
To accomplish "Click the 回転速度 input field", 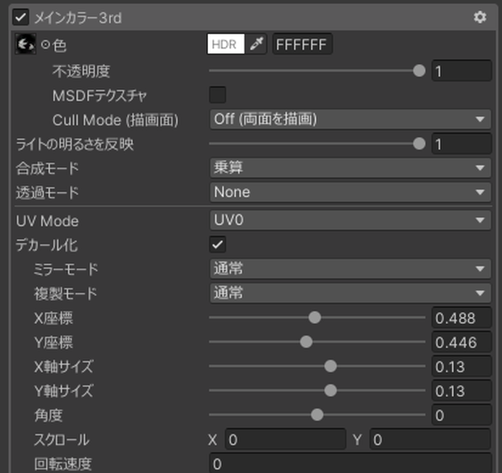I will coord(351,463).
